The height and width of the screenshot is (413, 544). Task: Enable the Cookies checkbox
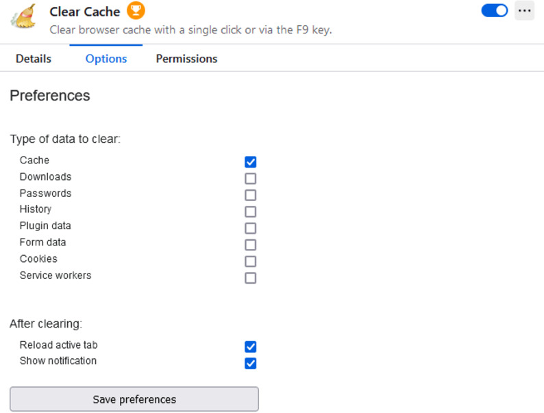point(251,261)
